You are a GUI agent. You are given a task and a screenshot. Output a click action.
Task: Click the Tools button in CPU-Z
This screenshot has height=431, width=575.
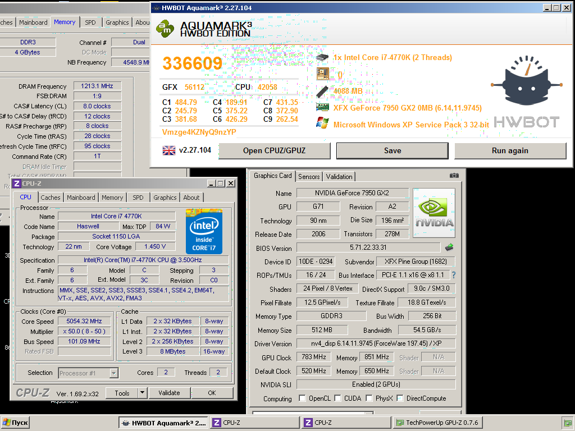coord(122,393)
